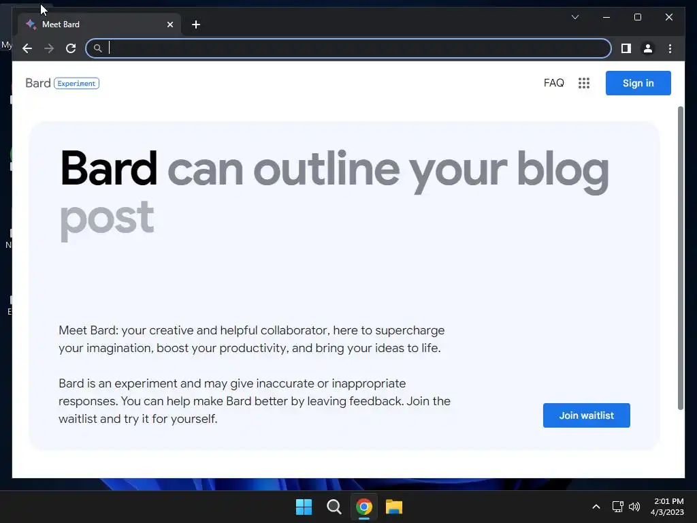
Task: Click the page vertical scrollbar
Action: tap(680, 258)
